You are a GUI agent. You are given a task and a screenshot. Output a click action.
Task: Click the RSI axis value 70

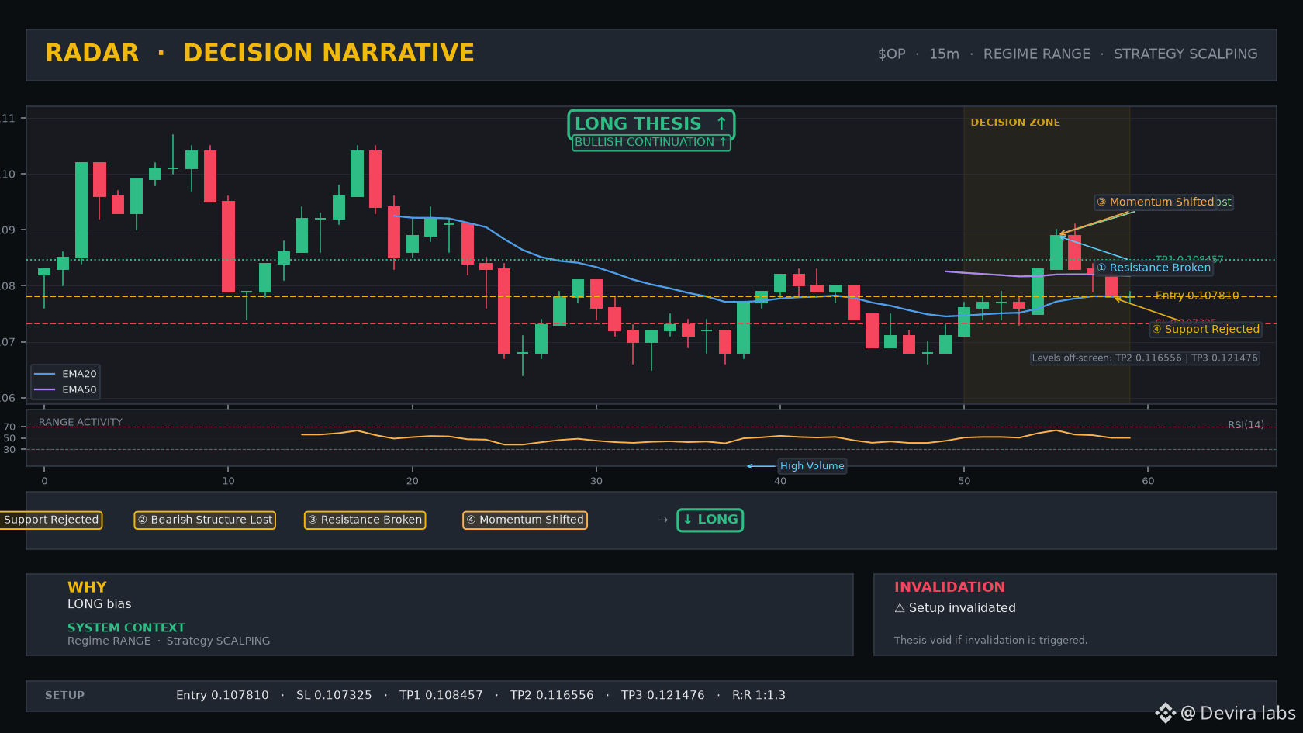(x=9, y=427)
